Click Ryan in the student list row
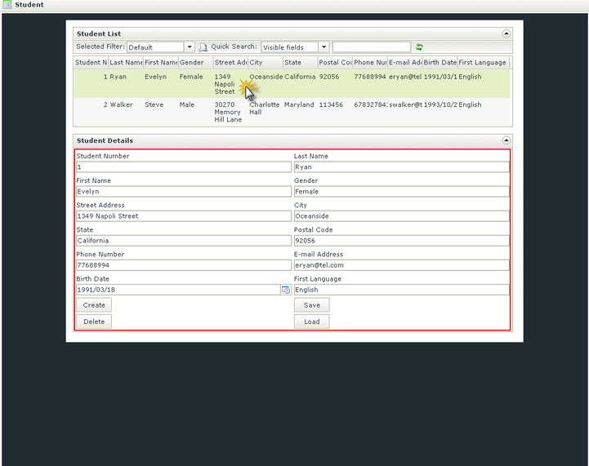The width and height of the screenshot is (589, 466). 118,77
